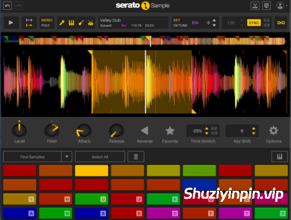Click the Valley Dub track title
Screen dimensions: 291x220
coord(110,20)
